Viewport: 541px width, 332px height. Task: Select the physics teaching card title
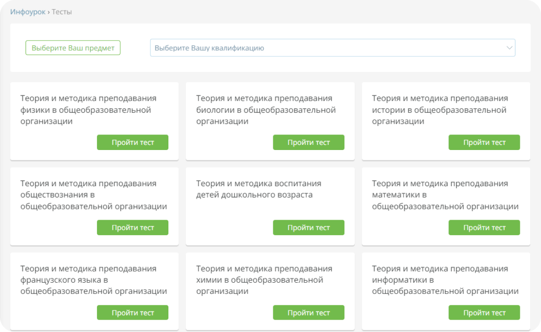click(88, 110)
